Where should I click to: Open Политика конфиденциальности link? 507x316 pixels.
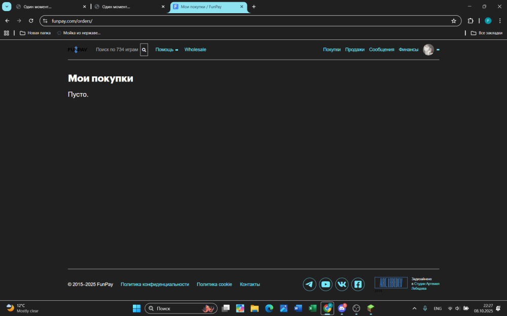155,284
